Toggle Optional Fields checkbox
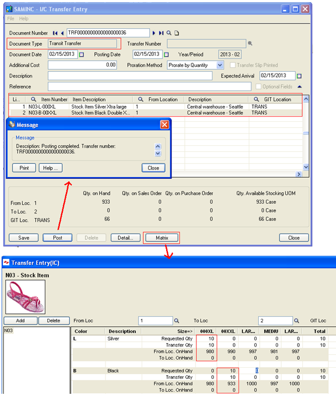 [258, 87]
